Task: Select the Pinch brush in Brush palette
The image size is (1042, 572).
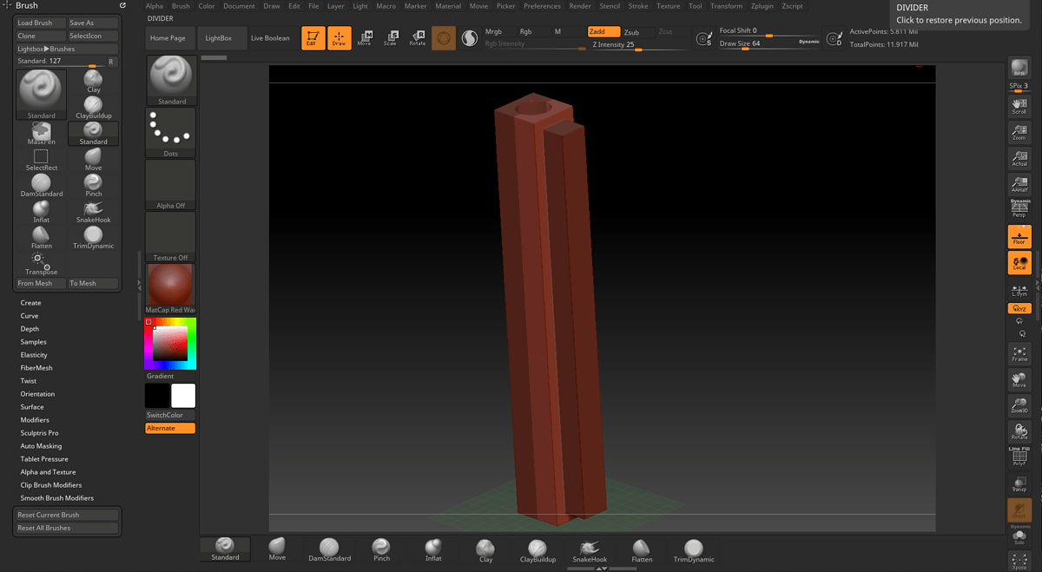Action: (93, 185)
